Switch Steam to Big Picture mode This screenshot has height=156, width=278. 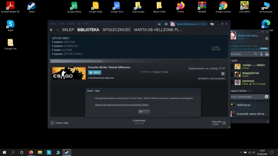[x=212, y=24]
